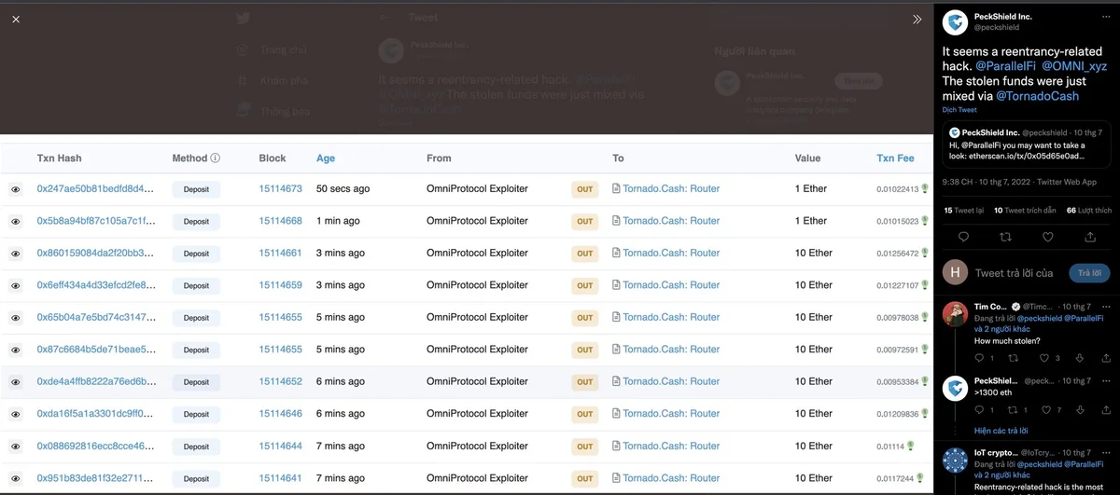The image size is (1120, 495).
Task: Click the info icon beside Method header
Action: (216, 158)
